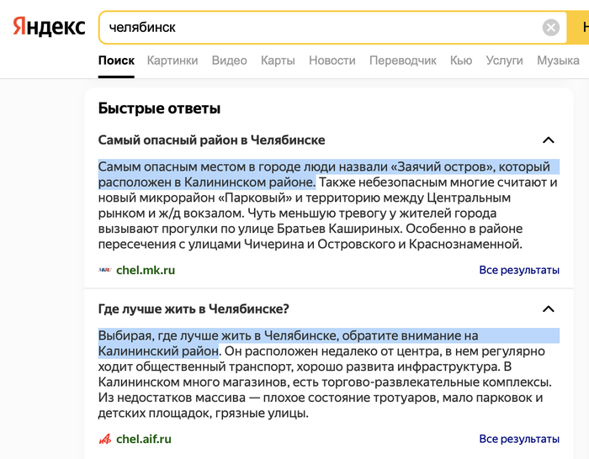Open the chel.mk.ru source link
Screen dimensions: 589x459
(146, 270)
